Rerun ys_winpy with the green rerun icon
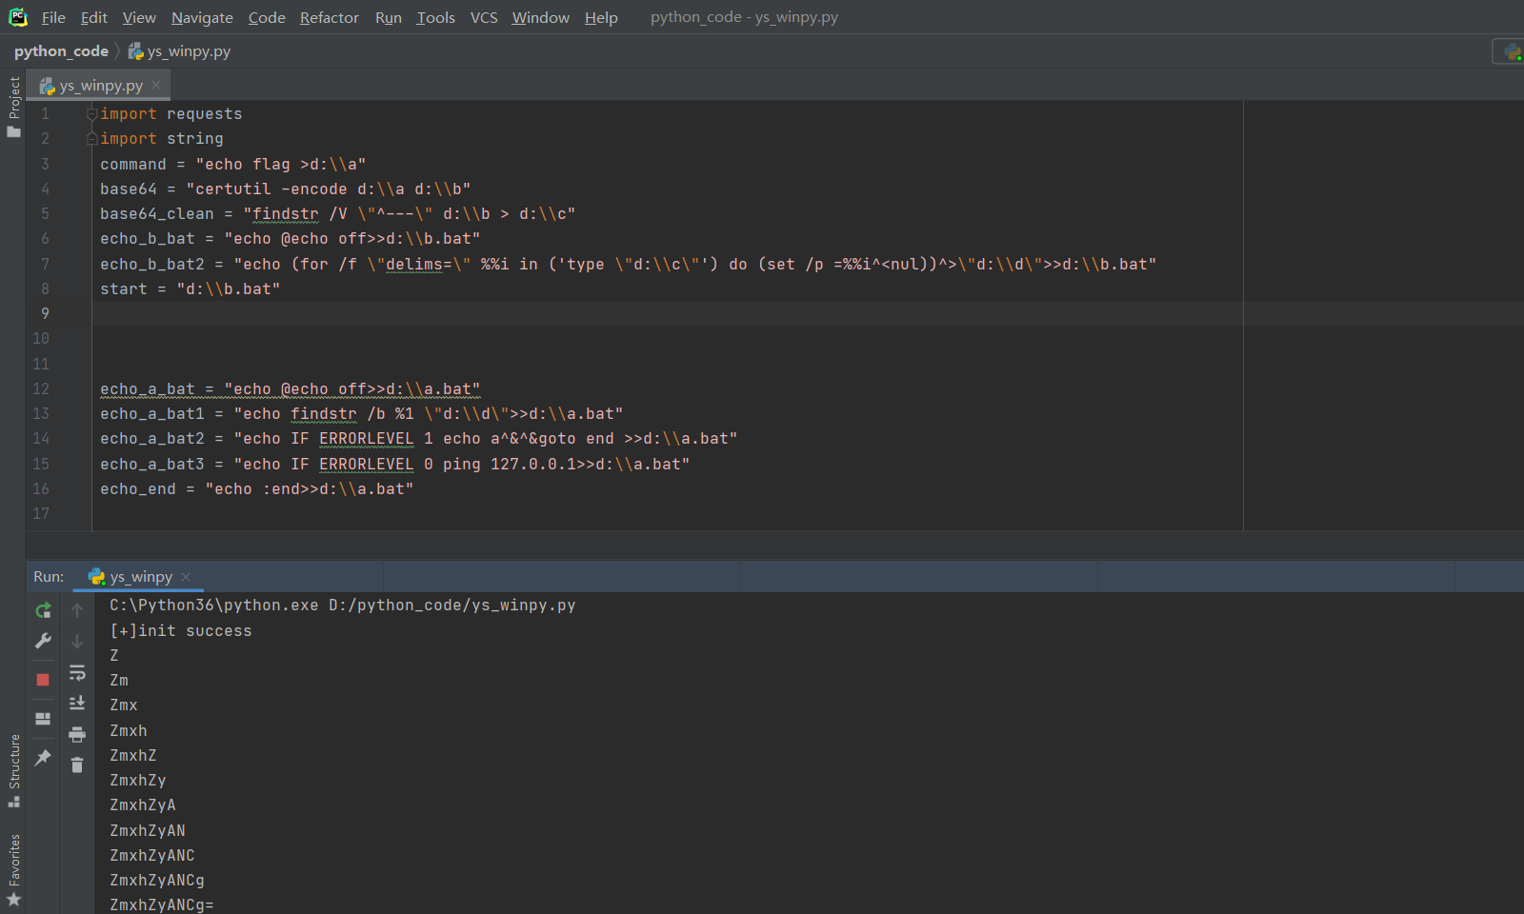1524x914 pixels. (43, 610)
